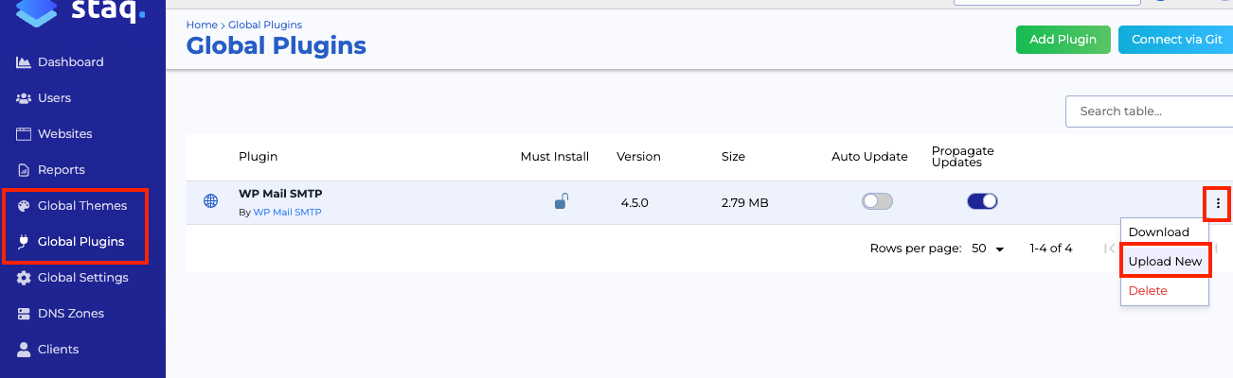1233x378 pixels.
Task: Click the Global Settings gear icon
Action: point(25,278)
